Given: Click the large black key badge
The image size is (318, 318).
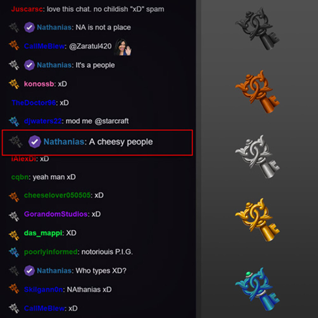Looking at the screenshot, I should coord(257,28).
